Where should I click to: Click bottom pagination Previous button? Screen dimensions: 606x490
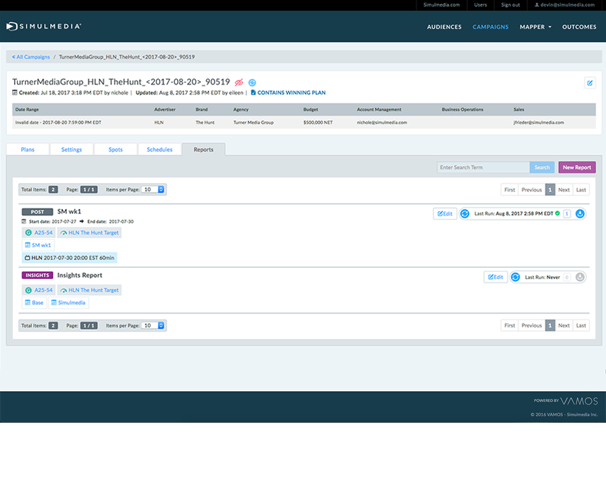(x=531, y=325)
